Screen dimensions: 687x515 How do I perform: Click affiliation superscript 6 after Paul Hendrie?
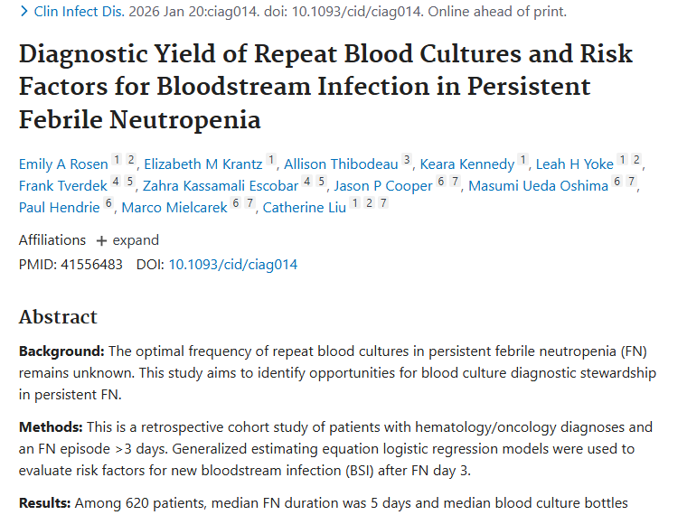tap(108, 203)
